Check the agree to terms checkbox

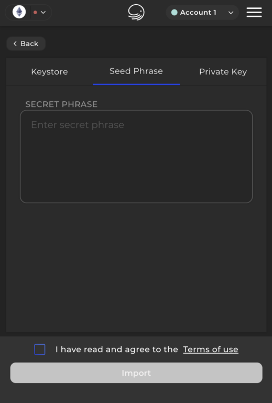click(x=40, y=349)
